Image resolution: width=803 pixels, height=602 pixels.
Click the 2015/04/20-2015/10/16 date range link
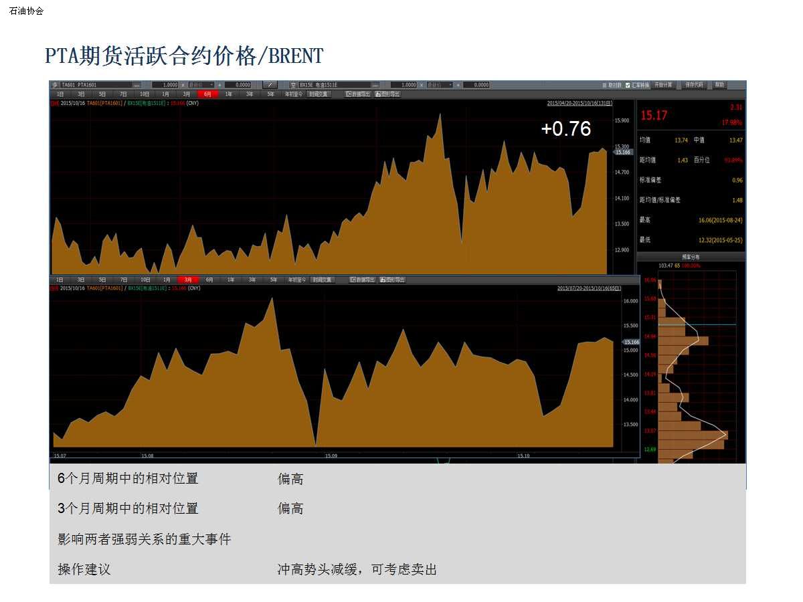point(579,103)
